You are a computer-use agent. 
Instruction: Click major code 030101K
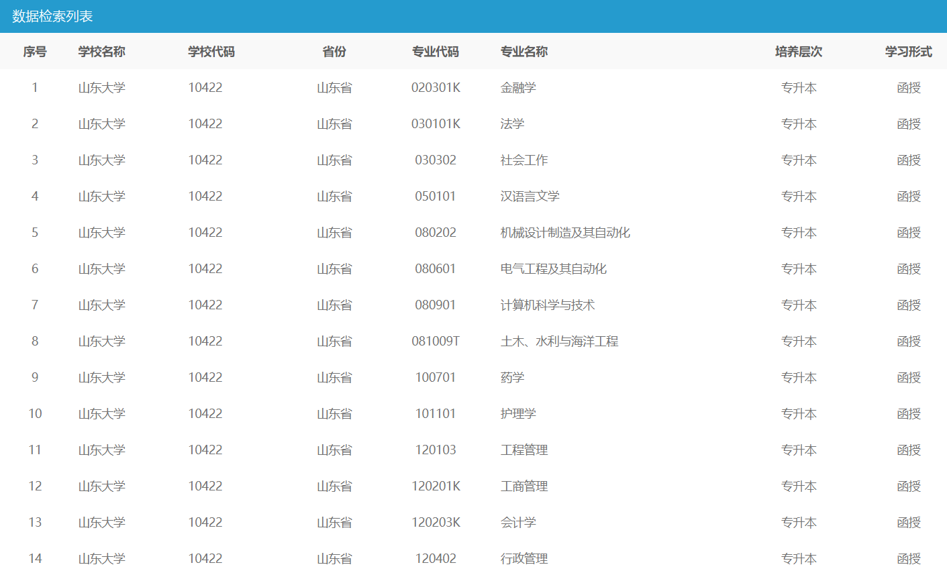[436, 124]
